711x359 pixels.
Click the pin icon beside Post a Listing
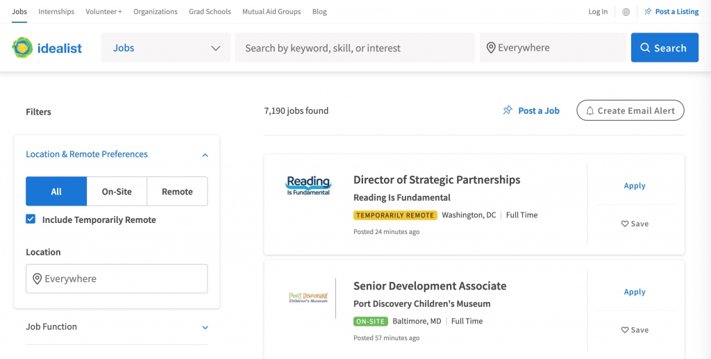pyautogui.click(x=648, y=12)
